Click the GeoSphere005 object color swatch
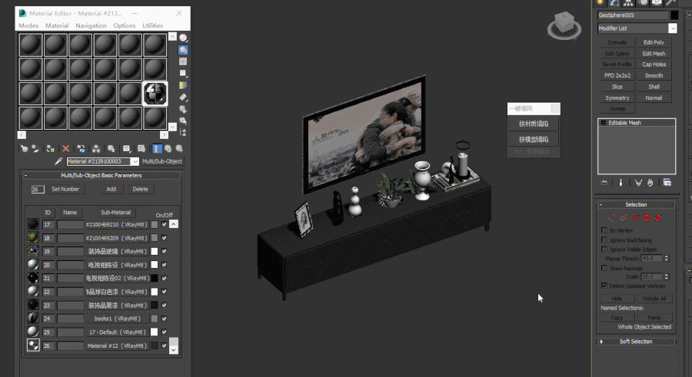 pos(674,15)
